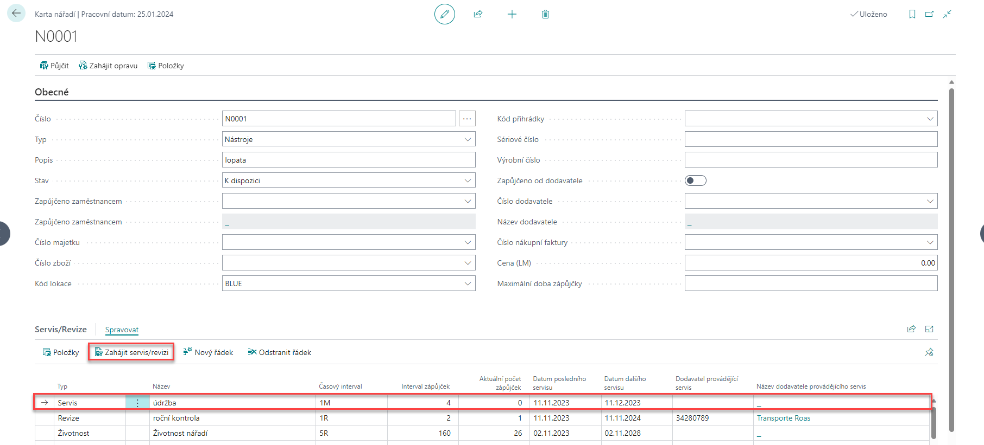This screenshot has width=984, height=445.
Task: Open the Servis row three-dot menu
Action: point(137,403)
